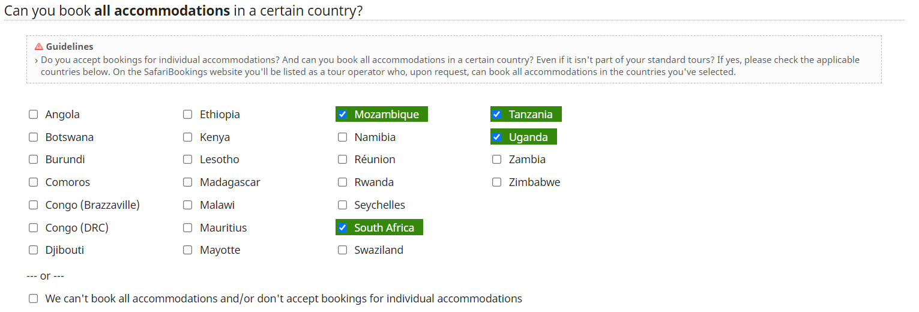
Task: Disable the Uganda checkbox
Action: 497,137
